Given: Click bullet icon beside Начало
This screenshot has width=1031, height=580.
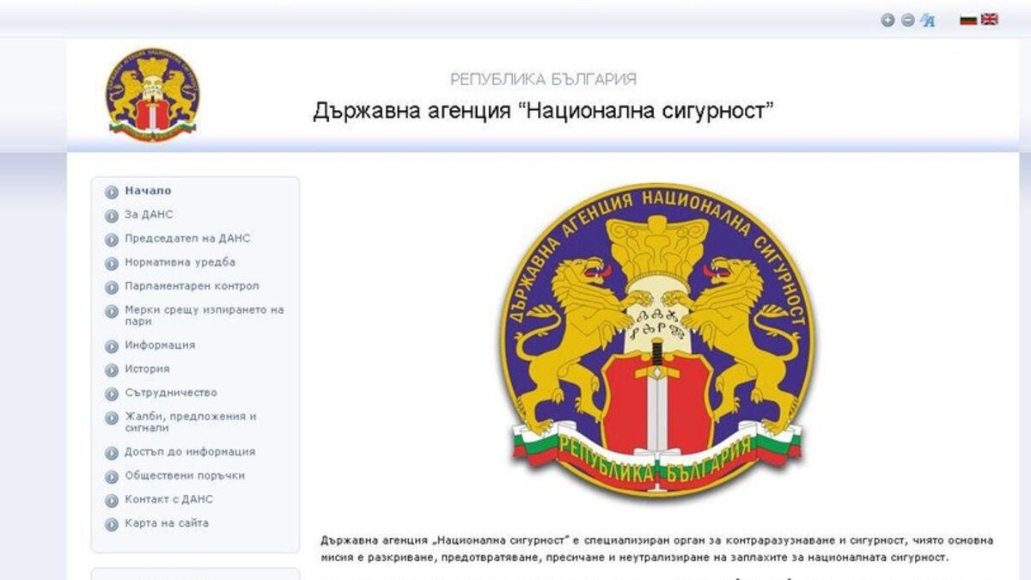Looking at the screenshot, I should click(x=111, y=192).
